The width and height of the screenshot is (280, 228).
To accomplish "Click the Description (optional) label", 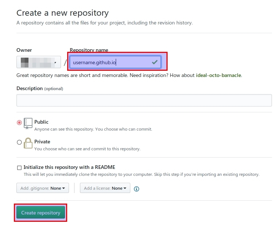I will [39, 88].
